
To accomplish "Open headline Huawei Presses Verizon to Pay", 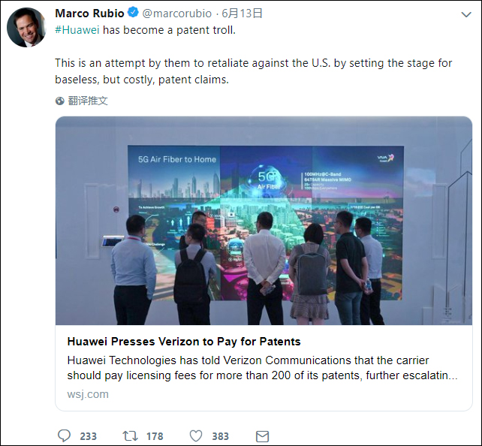I will tap(183, 342).
